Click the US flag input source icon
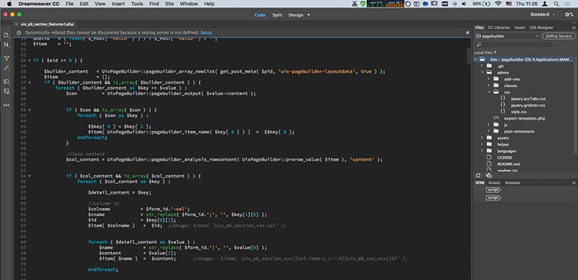Image resolution: width=578 pixels, height=280 pixels. (x=509, y=4)
